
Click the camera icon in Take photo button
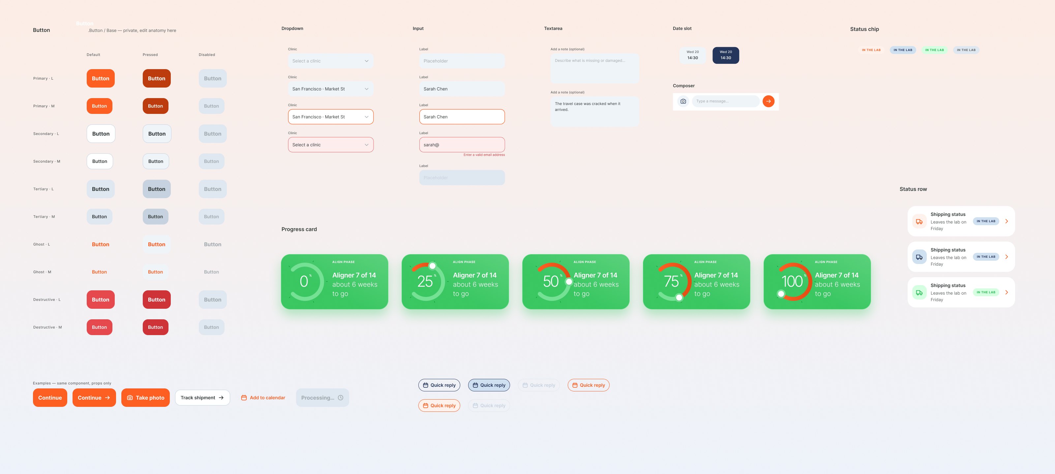pos(130,398)
